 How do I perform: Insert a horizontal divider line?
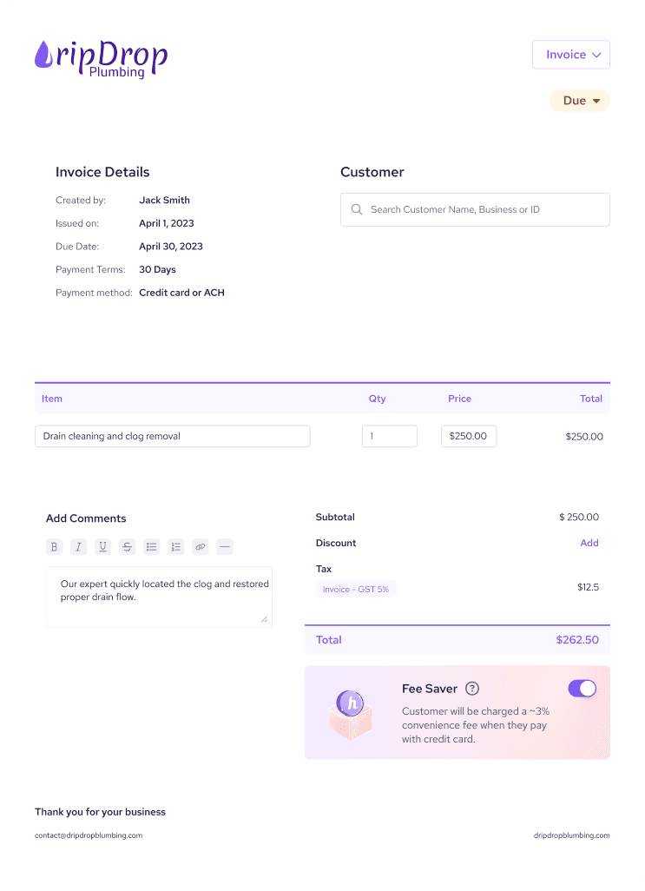pyautogui.click(x=225, y=547)
